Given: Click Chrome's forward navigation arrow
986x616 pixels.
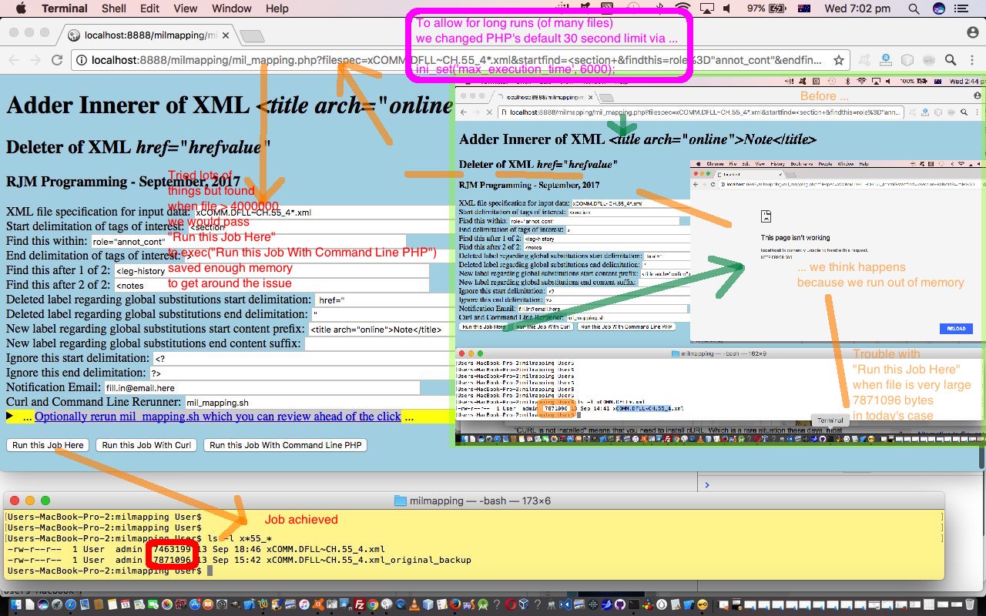Looking at the screenshot, I should (35, 60).
